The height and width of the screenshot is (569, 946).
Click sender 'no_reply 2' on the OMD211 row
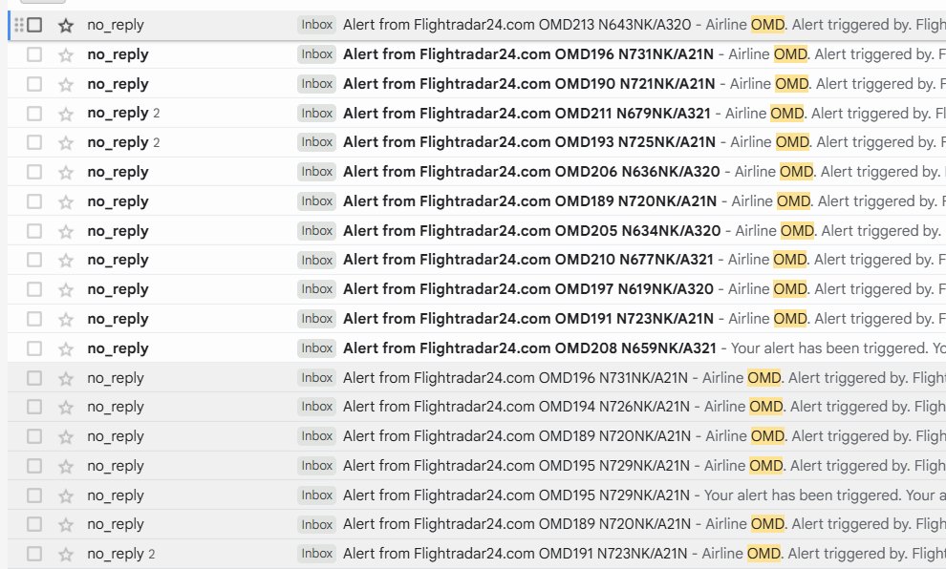123,114
